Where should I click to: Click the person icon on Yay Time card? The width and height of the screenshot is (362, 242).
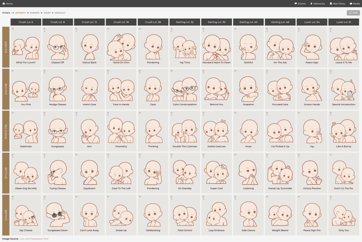click(171, 31)
